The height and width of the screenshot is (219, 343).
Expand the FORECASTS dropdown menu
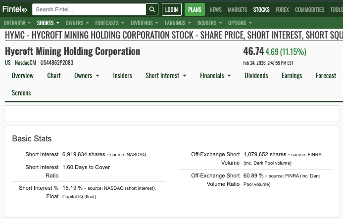[x=109, y=23]
